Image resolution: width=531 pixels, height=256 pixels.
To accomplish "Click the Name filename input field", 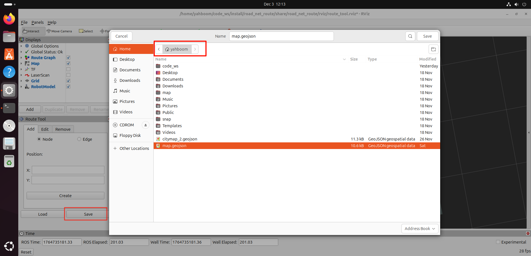I will pos(281,36).
